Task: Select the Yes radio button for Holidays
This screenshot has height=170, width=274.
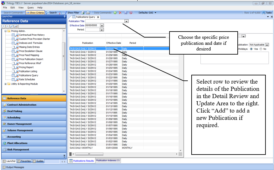Action: pos(252,49)
